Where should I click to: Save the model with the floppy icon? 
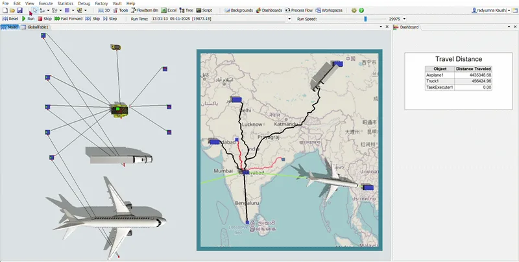coord(19,10)
